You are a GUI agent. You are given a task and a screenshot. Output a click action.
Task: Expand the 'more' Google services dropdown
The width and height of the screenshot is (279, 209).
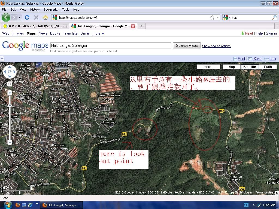[98, 33]
